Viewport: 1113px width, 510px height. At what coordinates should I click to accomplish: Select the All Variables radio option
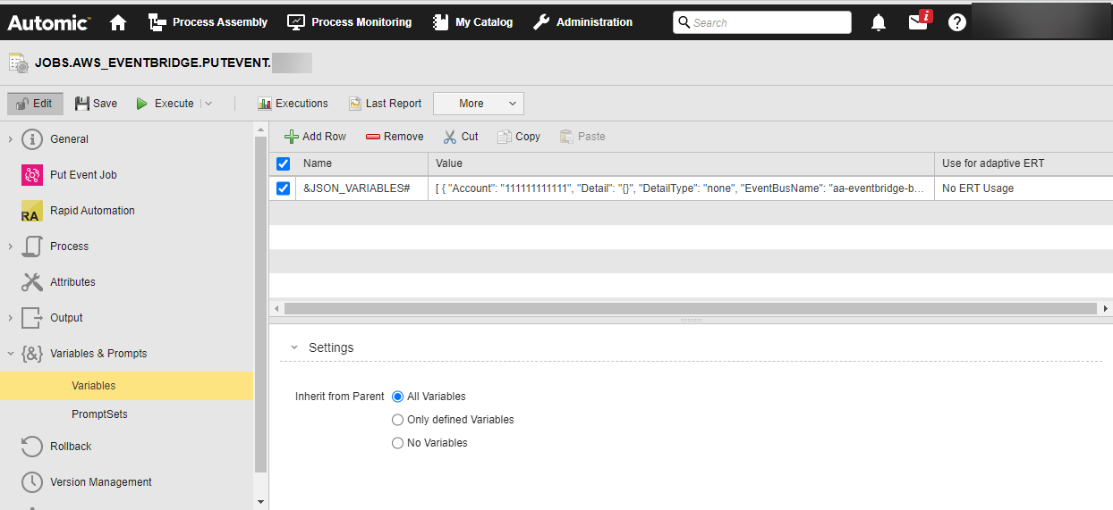(397, 397)
